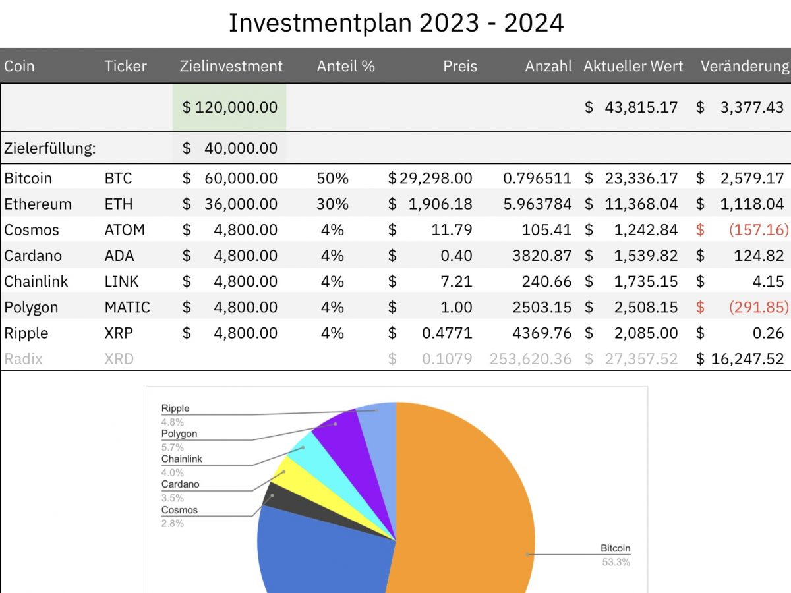Select the Veränderung column header

(745, 66)
